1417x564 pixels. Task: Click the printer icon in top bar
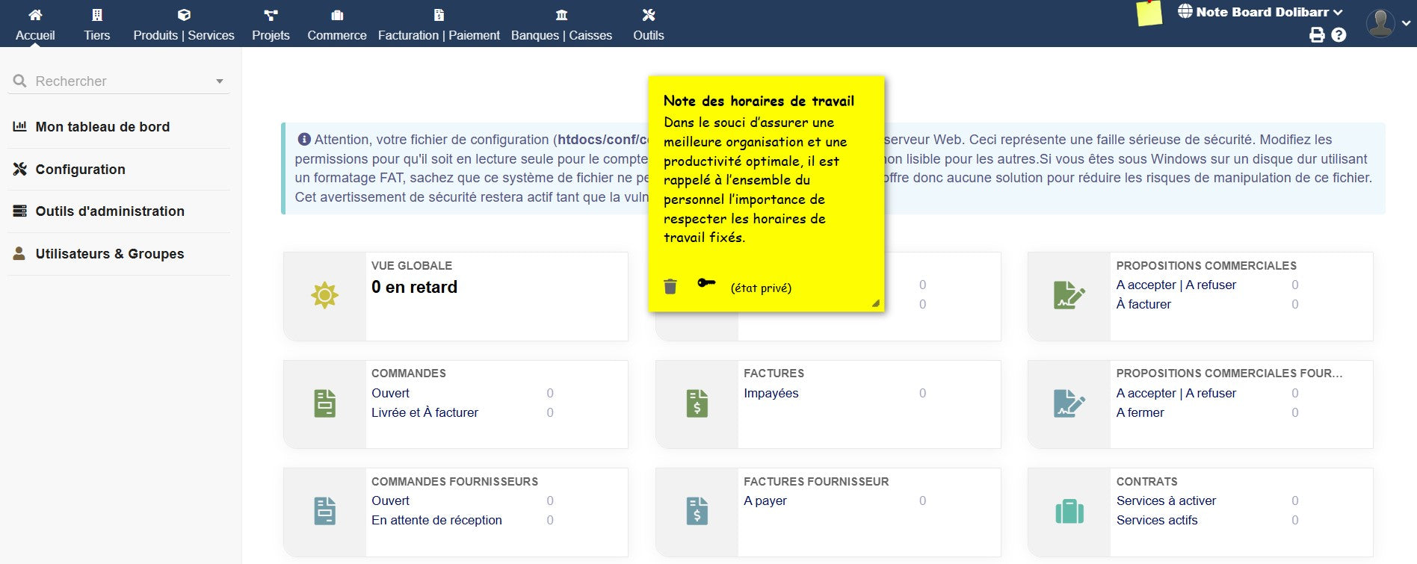click(1317, 35)
